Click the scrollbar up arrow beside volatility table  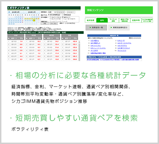(x=79, y=42)
